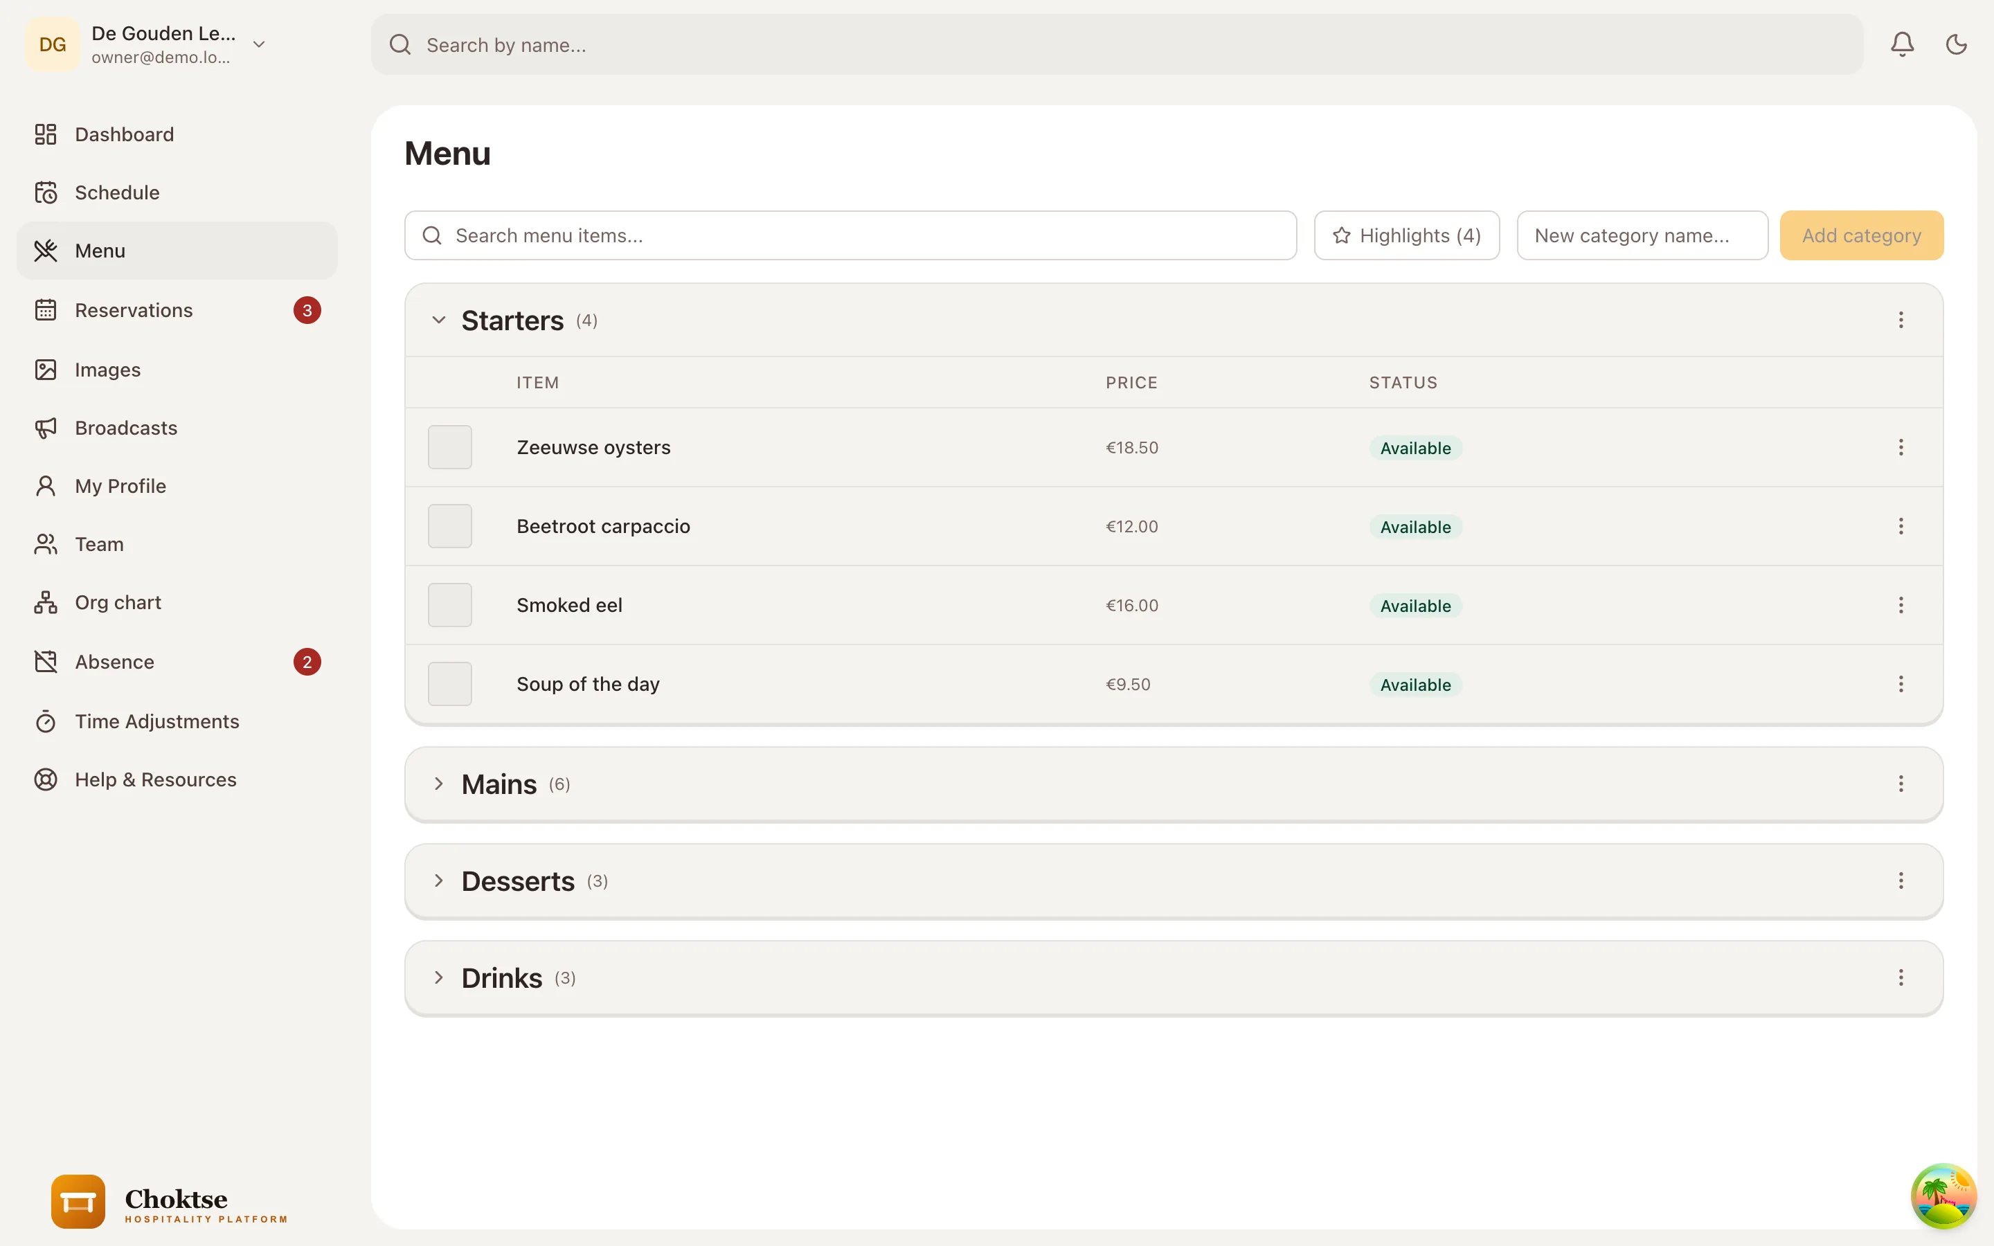
Task: Click the Time Adjustments timer icon
Action: pos(46,721)
